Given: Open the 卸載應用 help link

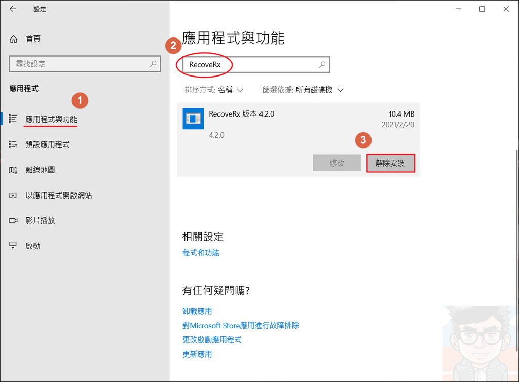Looking at the screenshot, I should (x=197, y=311).
